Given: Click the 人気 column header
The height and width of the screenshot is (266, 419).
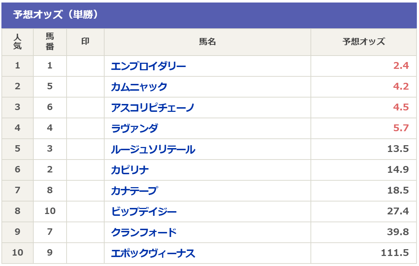Looking at the screenshot, I should coord(17,42).
